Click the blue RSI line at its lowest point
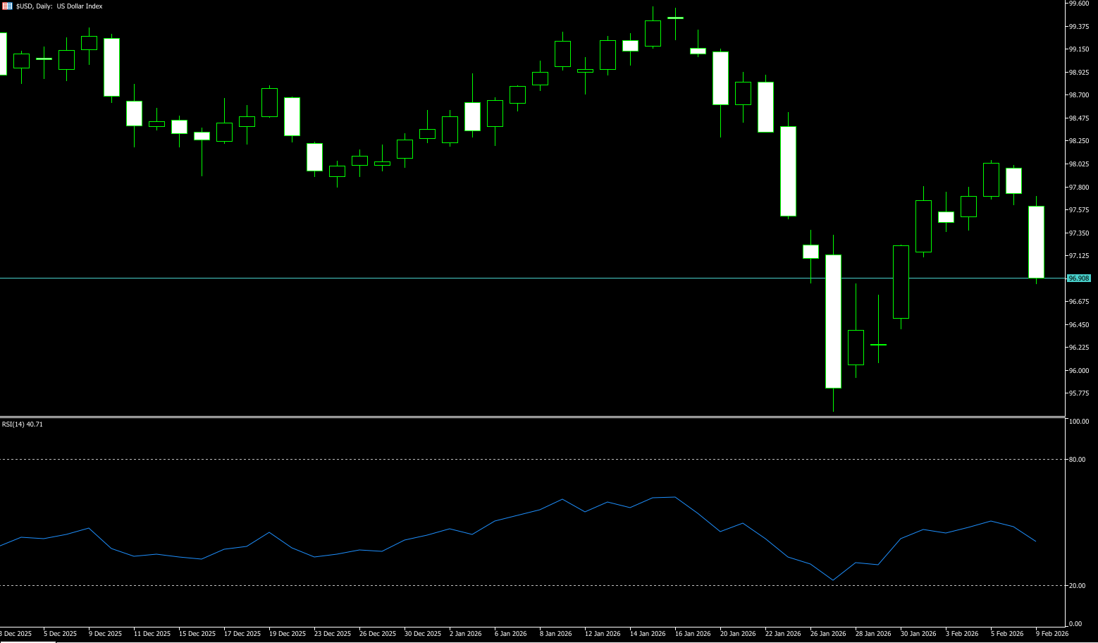 [833, 580]
